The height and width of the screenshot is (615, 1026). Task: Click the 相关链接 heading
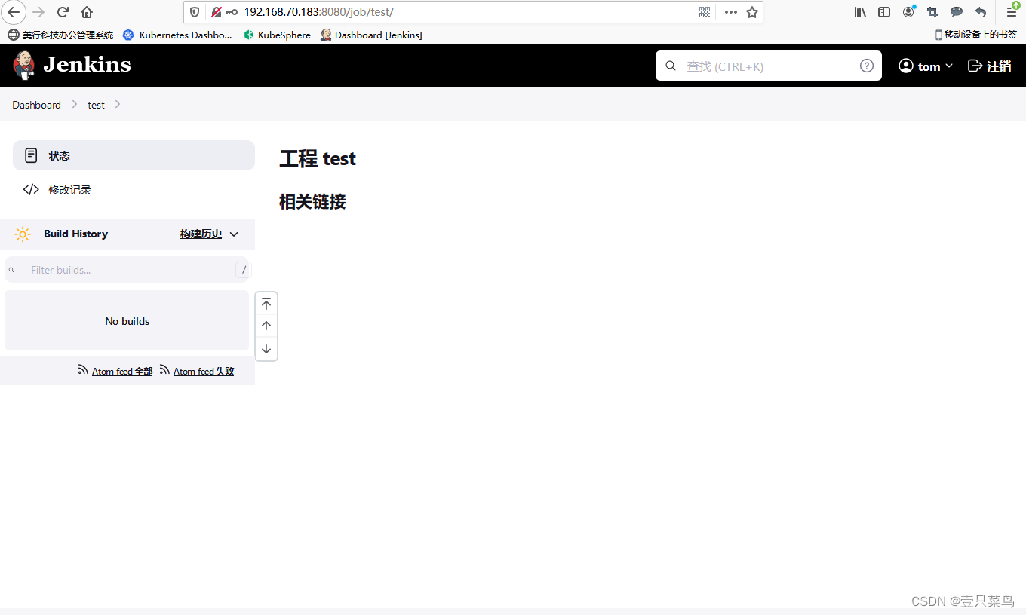click(312, 202)
